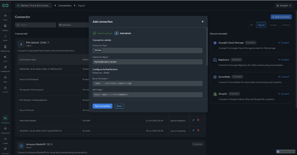Open Chat in the sidebar
Screen dimensions: 297x155
pyautogui.click(x=5, y=58)
